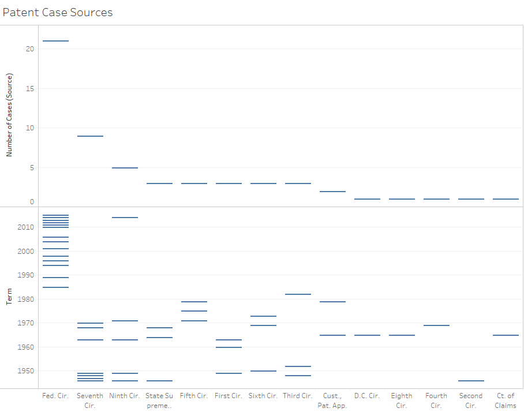Select the Ct. of Claims 1965 mark
The height and width of the screenshot is (412, 524).
(506, 335)
